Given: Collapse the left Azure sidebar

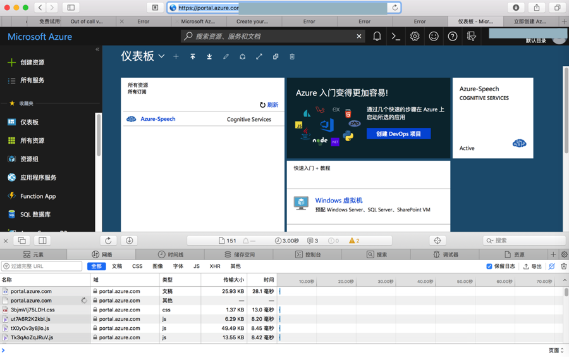Looking at the screenshot, I should [97, 49].
